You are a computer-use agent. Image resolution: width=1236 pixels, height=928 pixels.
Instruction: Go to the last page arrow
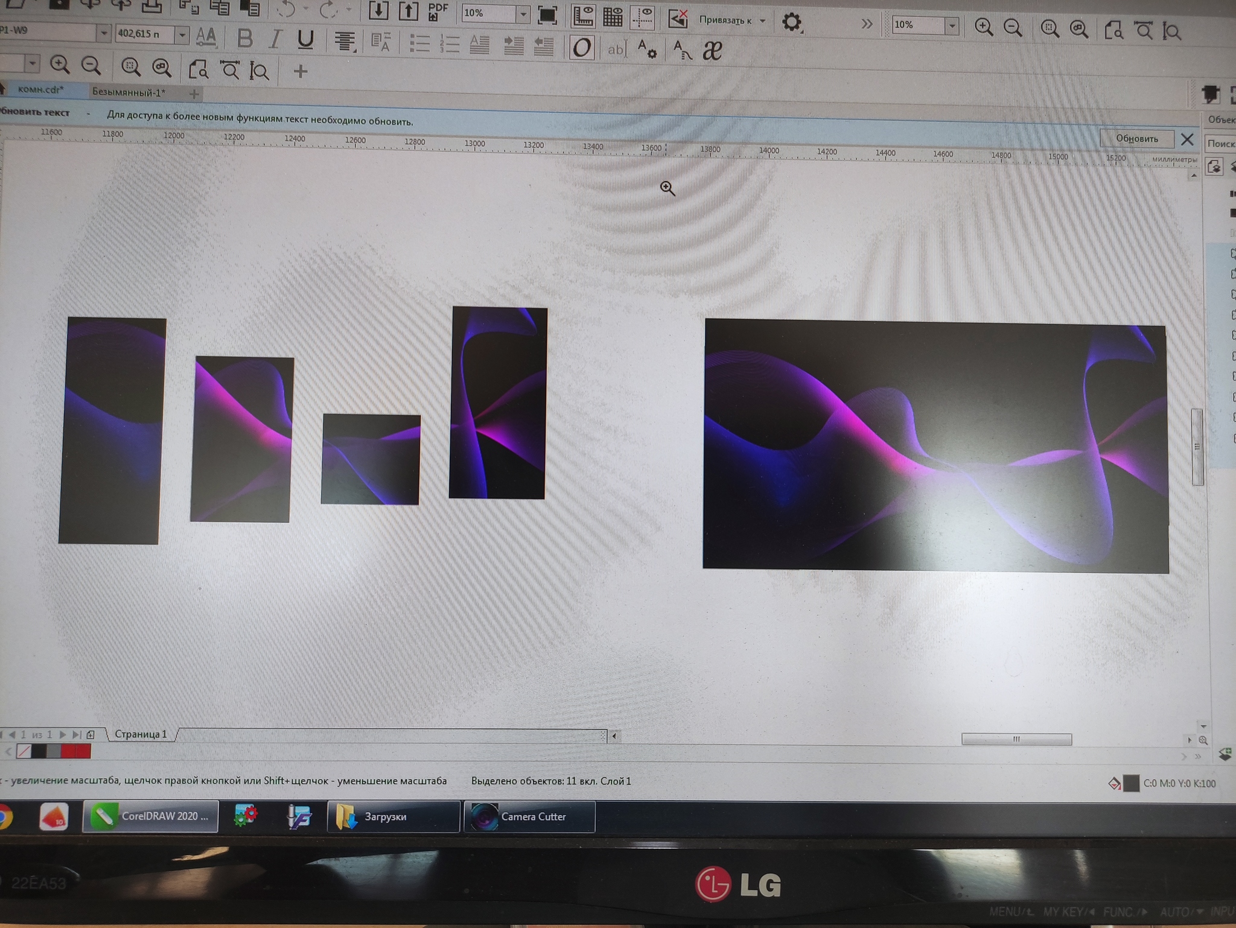(76, 734)
